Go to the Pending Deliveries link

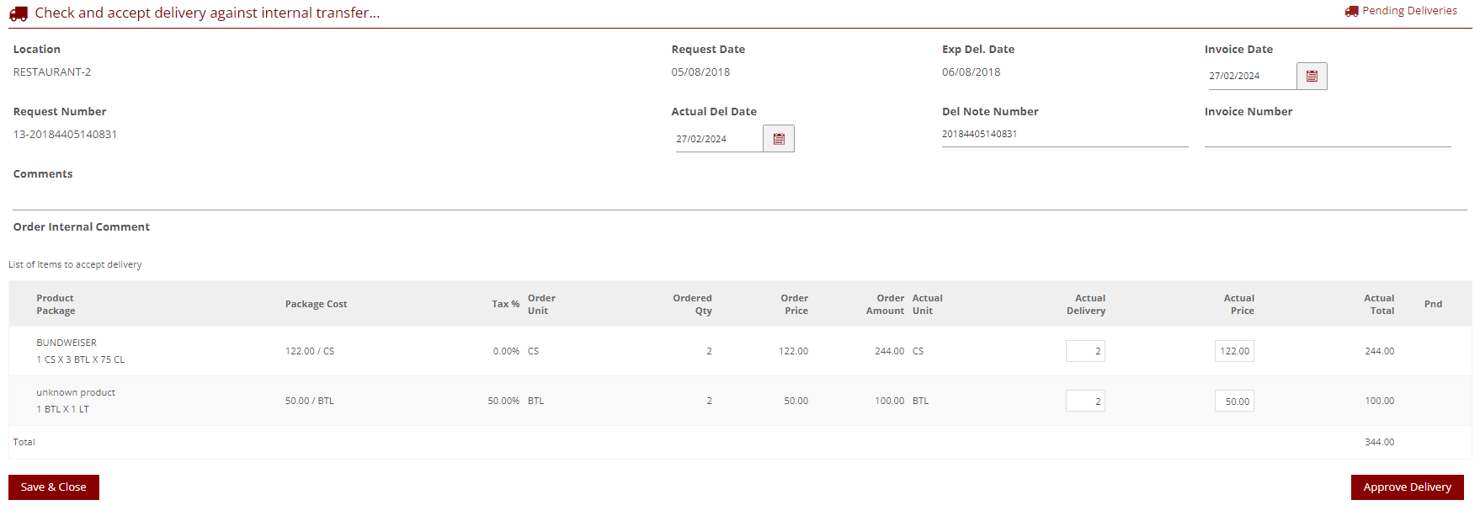point(1409,11)
